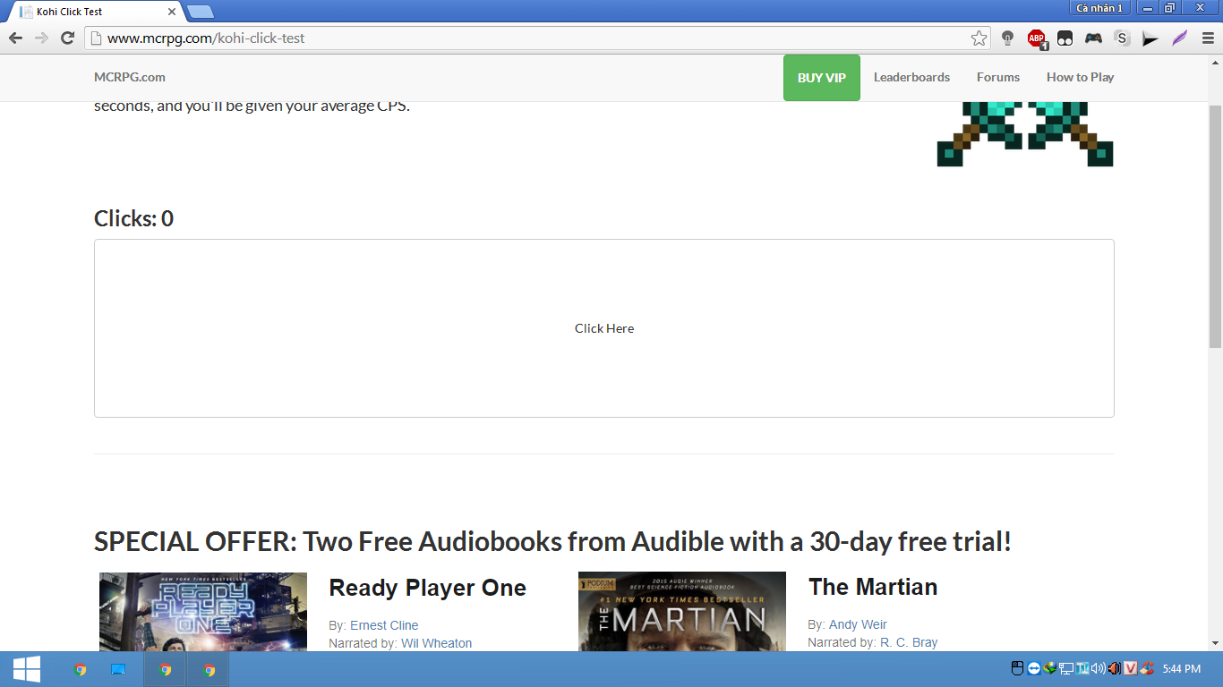The width and height of the screenshot is (1223, 687).
Task: Open a new browser tab
Action: 201,12
